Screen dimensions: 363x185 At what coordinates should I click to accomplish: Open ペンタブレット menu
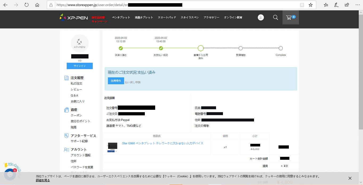pyautogui.click(x=121, y=17)
